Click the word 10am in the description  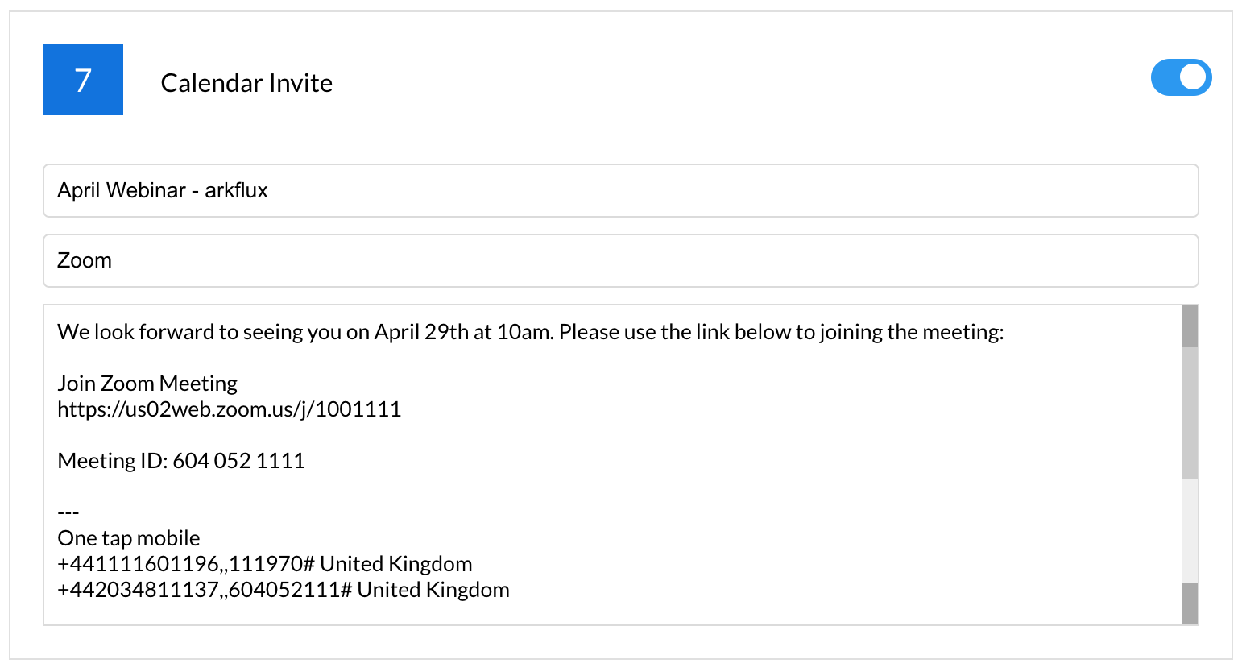(x=524, y=332)
